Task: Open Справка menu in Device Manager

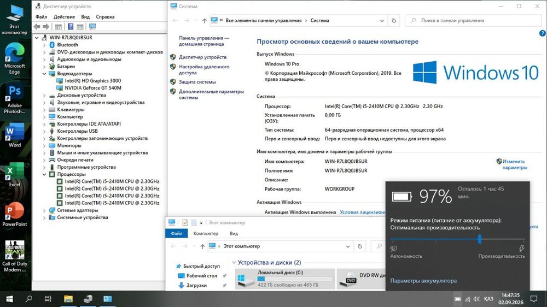Action: 105,17
